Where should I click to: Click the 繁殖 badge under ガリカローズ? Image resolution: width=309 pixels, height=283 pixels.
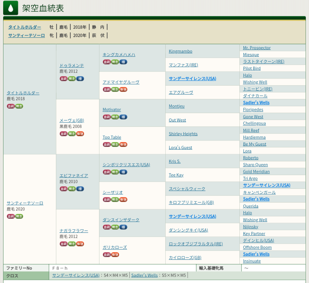(115, 255)
